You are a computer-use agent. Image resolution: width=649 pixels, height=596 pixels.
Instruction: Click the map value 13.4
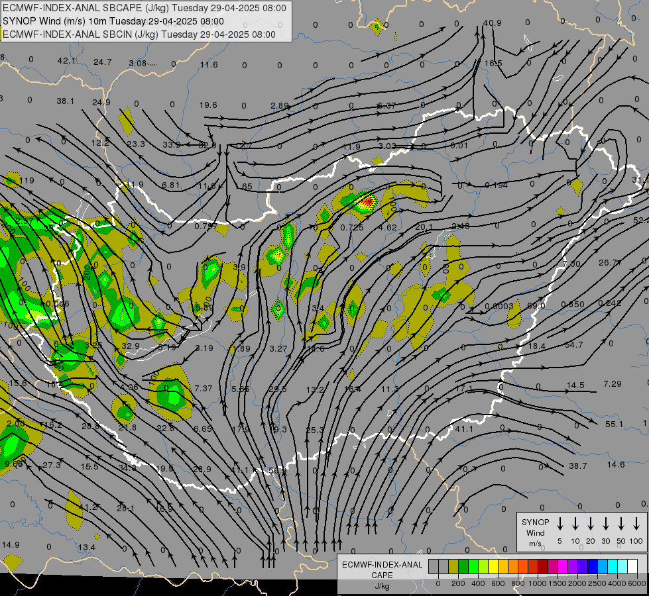point(86,547)
